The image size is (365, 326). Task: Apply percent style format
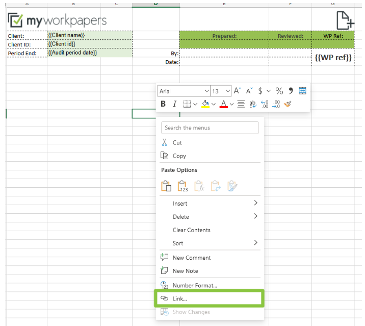click(279, 91)
